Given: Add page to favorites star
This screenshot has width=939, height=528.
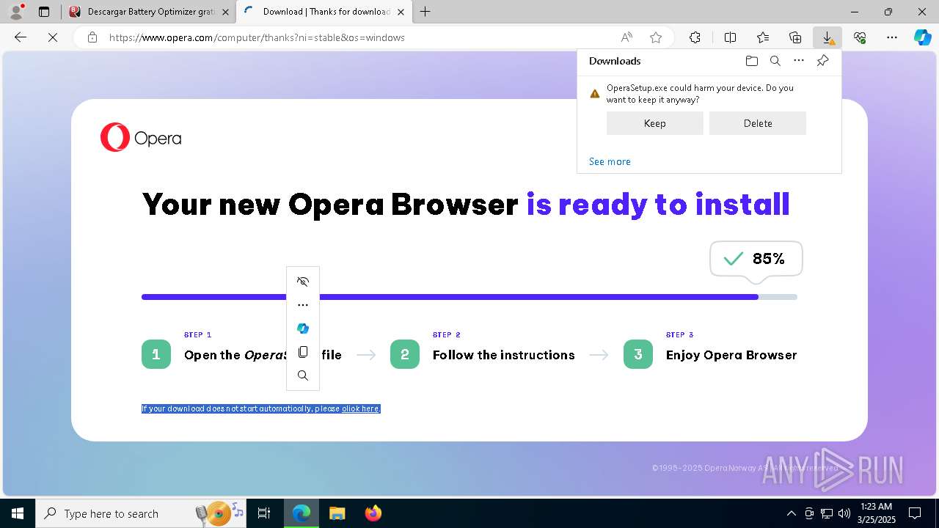Looking at the screenshot, I should point(656,37).
